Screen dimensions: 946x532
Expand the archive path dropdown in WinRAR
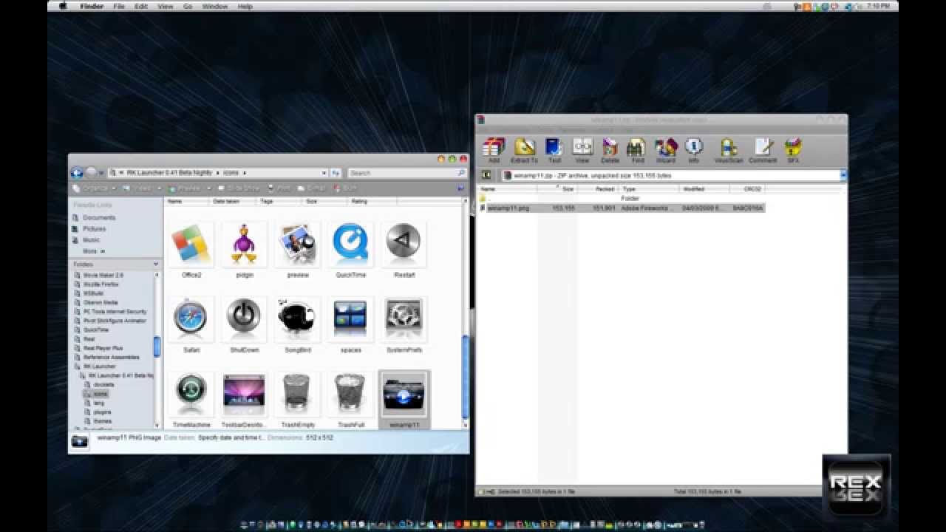point(841,175)
